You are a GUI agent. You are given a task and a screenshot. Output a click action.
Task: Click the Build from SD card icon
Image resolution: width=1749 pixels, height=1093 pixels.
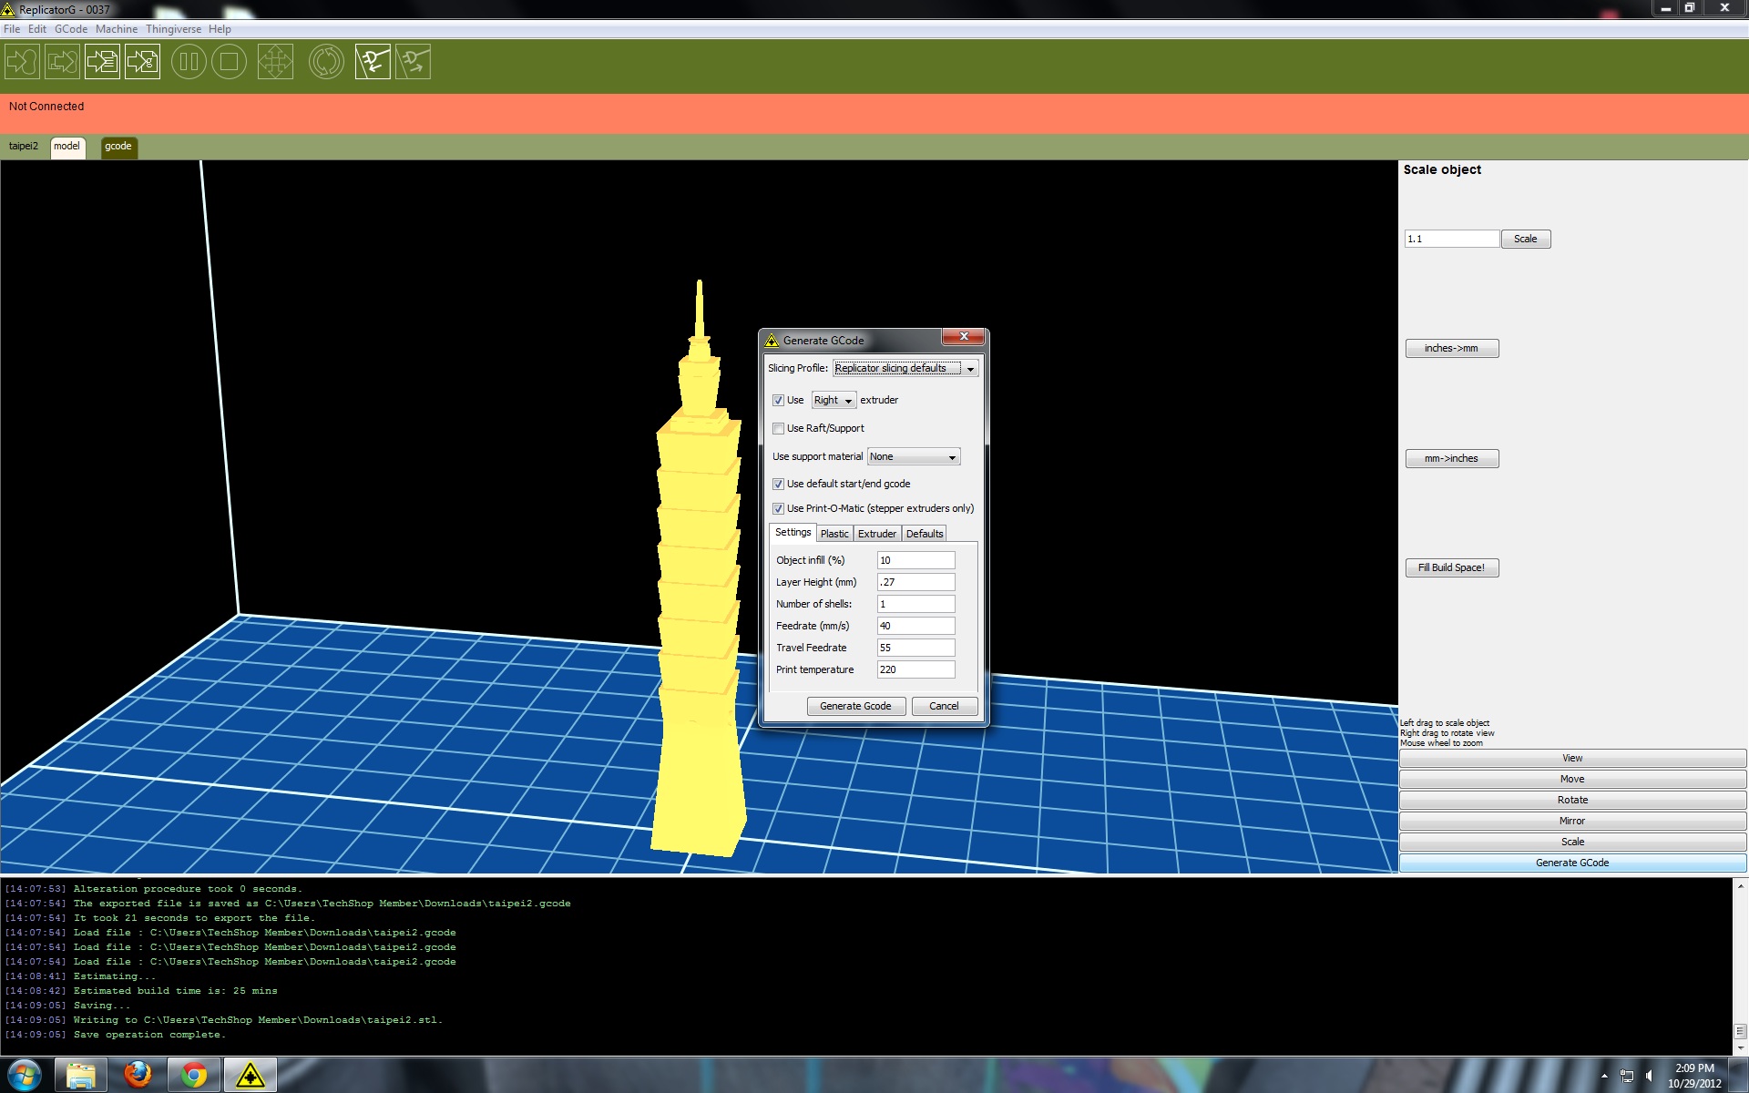click(x=62, y=62)
